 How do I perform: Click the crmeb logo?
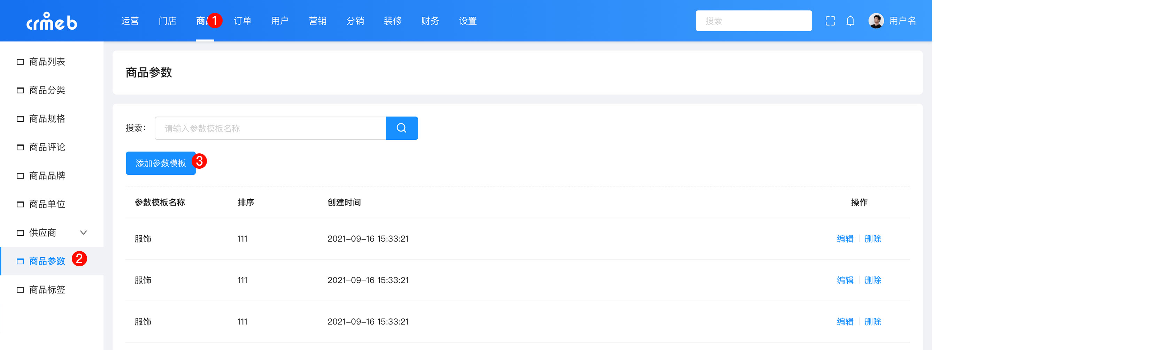coord(52,21)
